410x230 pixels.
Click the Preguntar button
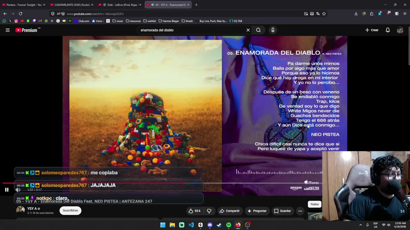[x=257, y=211]
